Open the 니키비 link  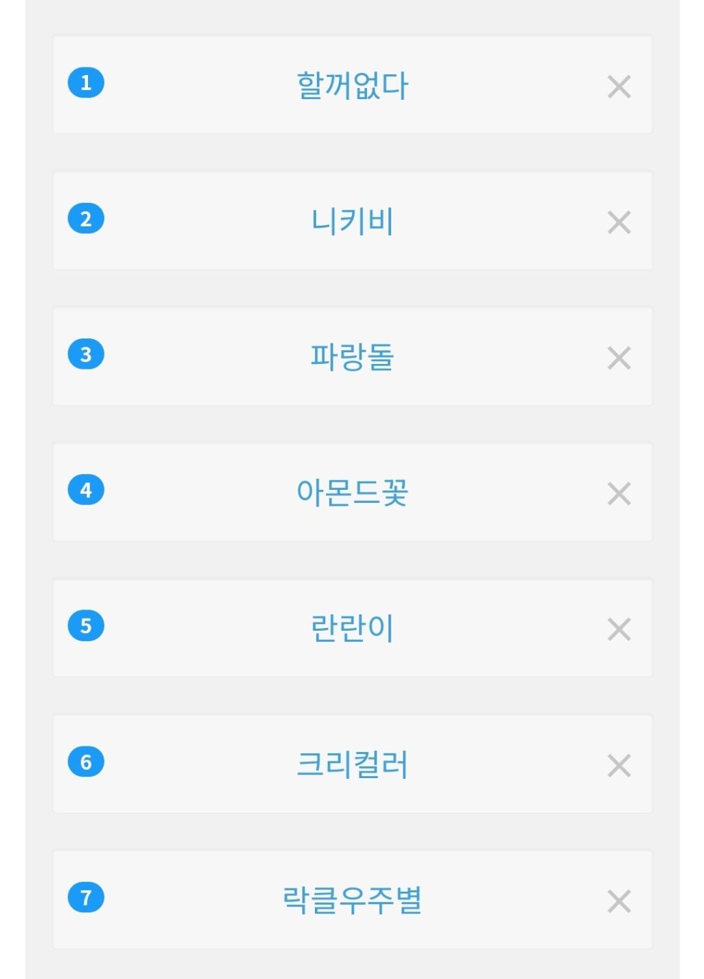pos(352,222)
